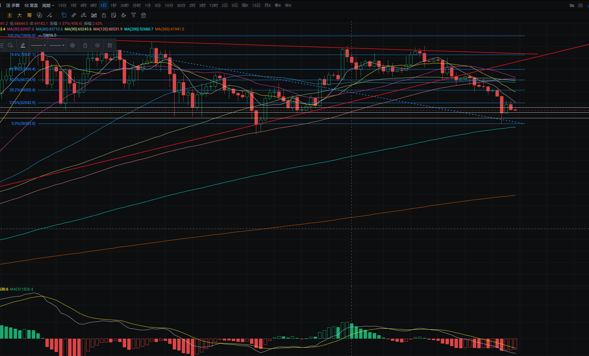Toggle drawing visibility eye icon
589x356 pixels.
98,45
